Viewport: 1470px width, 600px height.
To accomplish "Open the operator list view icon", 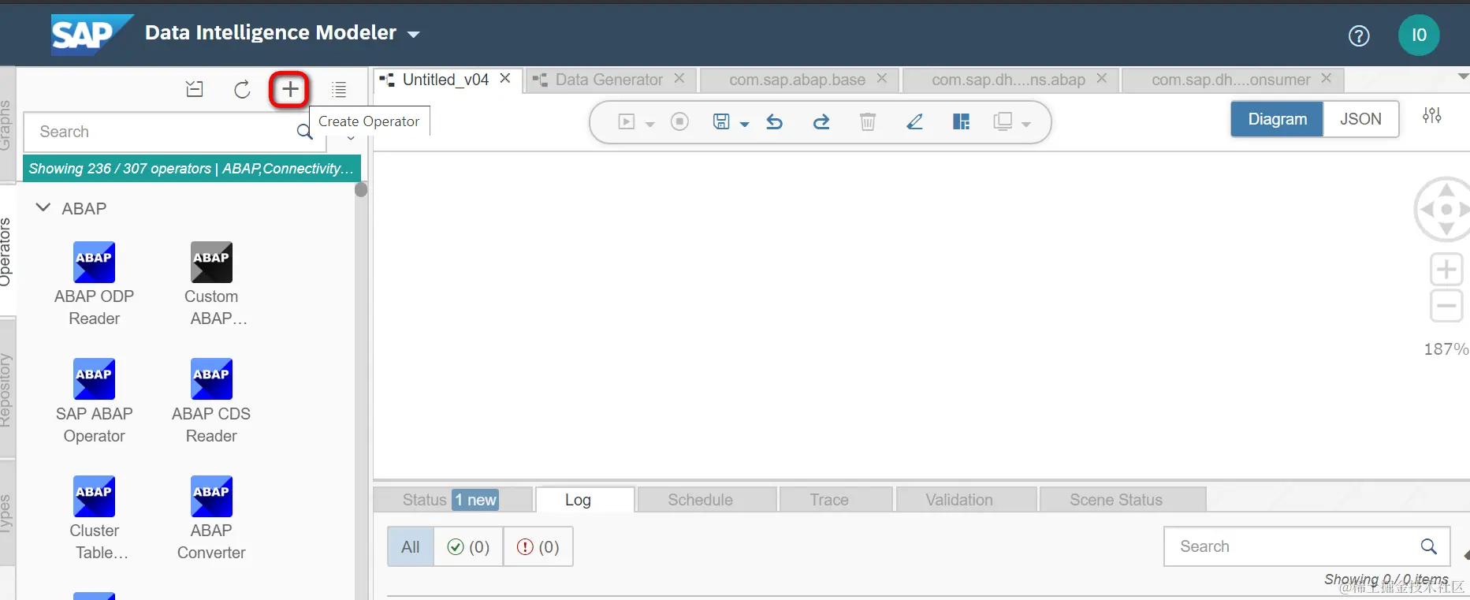I will point(339,89).
